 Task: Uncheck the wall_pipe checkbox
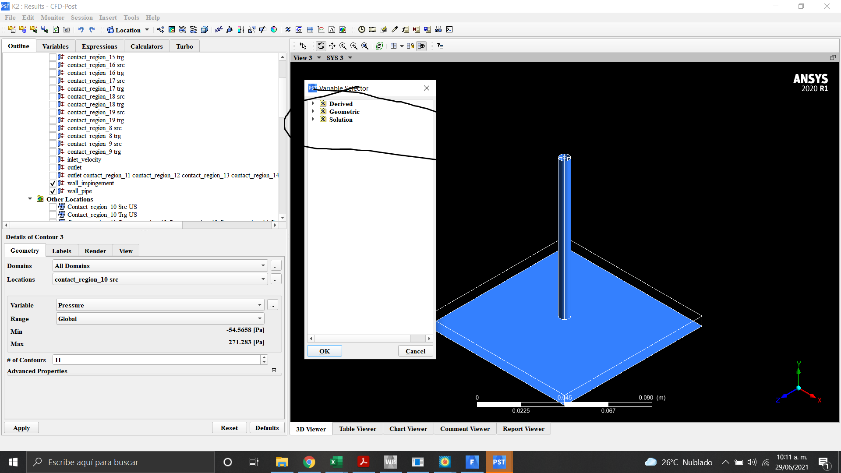pyautogui.click(x=53, y=191)
